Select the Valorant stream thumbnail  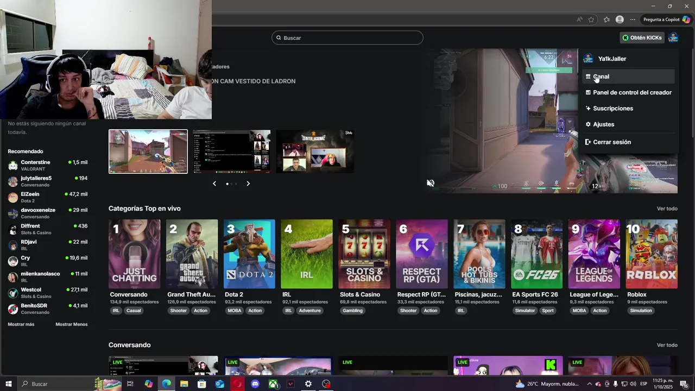pos(148,152)
